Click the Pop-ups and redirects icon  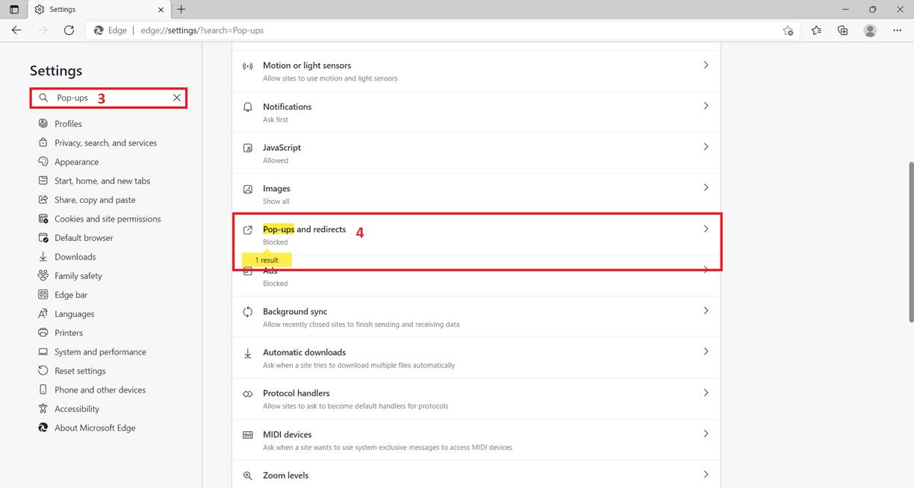(248, 230)
